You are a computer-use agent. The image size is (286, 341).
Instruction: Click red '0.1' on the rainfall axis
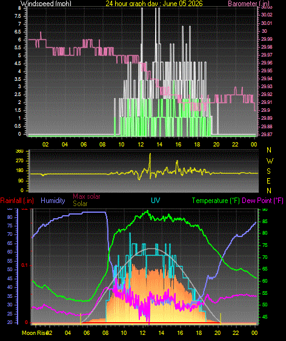tap(25, 265)
